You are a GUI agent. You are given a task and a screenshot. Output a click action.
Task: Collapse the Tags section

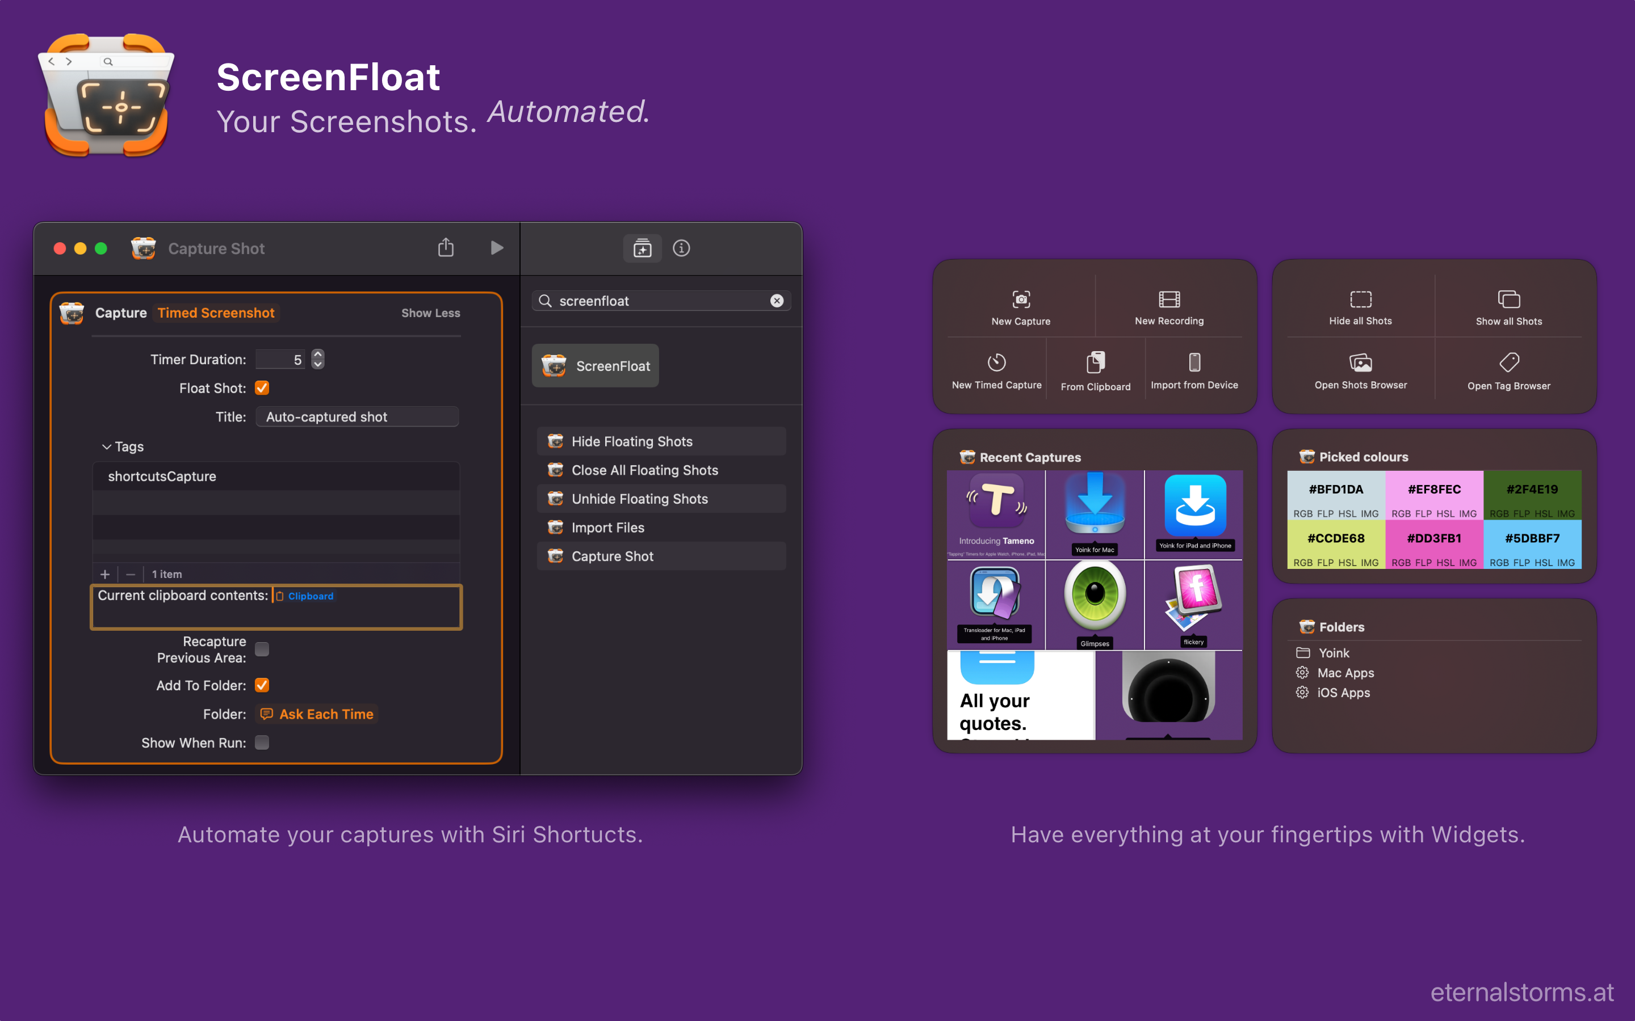point(106,446)
